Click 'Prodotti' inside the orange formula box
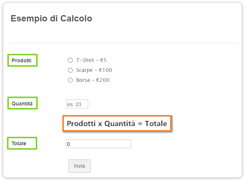 (81, 124)
